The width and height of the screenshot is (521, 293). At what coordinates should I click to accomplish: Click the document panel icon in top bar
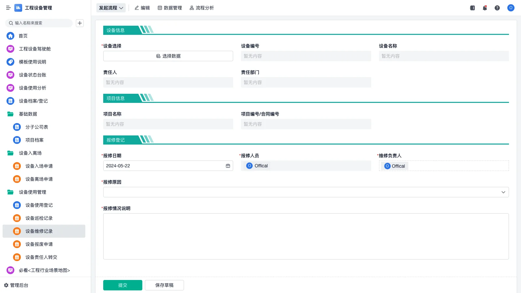click(472, 8)
